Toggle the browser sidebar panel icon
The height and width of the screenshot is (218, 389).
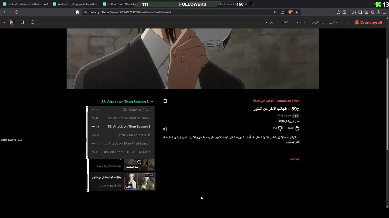[x=360, y=12]
